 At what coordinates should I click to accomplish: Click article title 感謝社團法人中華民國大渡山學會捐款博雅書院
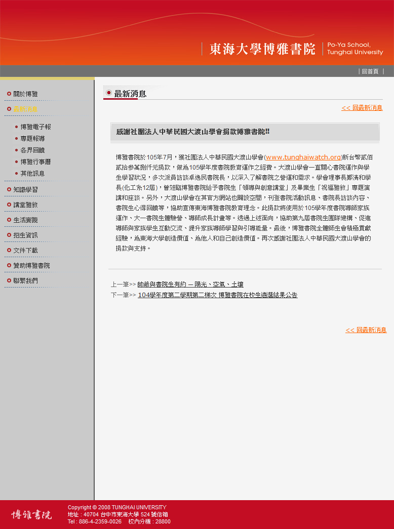pyautogui.click(x=193, y=132)
